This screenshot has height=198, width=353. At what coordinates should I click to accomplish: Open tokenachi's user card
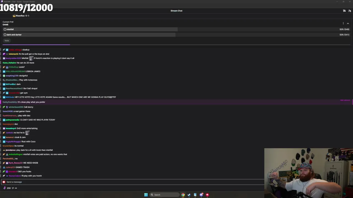13,54
